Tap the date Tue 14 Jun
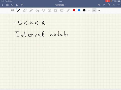Screen dimensions: 121x90 [9, 1]
